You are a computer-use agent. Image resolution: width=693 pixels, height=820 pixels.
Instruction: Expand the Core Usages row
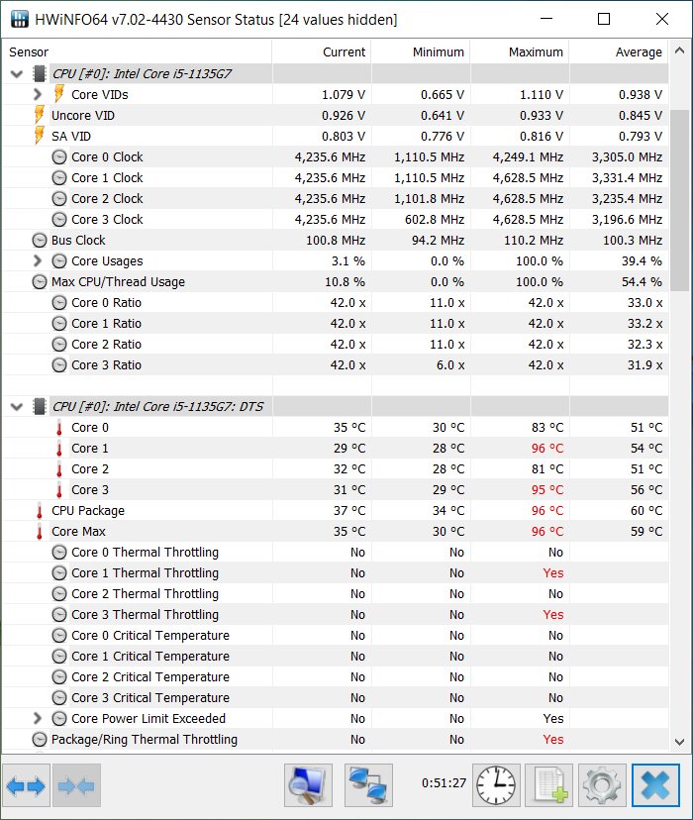(37, 261)
